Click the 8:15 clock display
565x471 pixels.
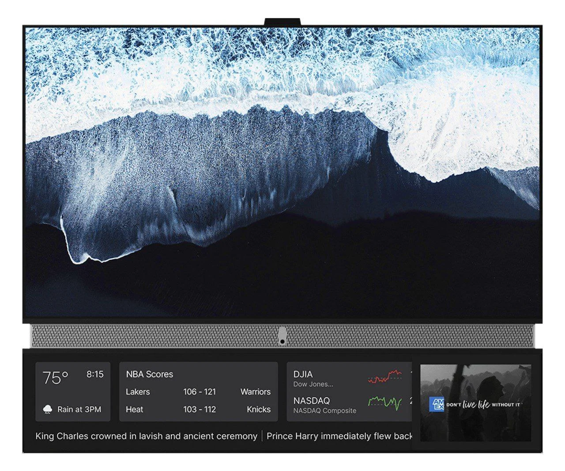(95, 374)
